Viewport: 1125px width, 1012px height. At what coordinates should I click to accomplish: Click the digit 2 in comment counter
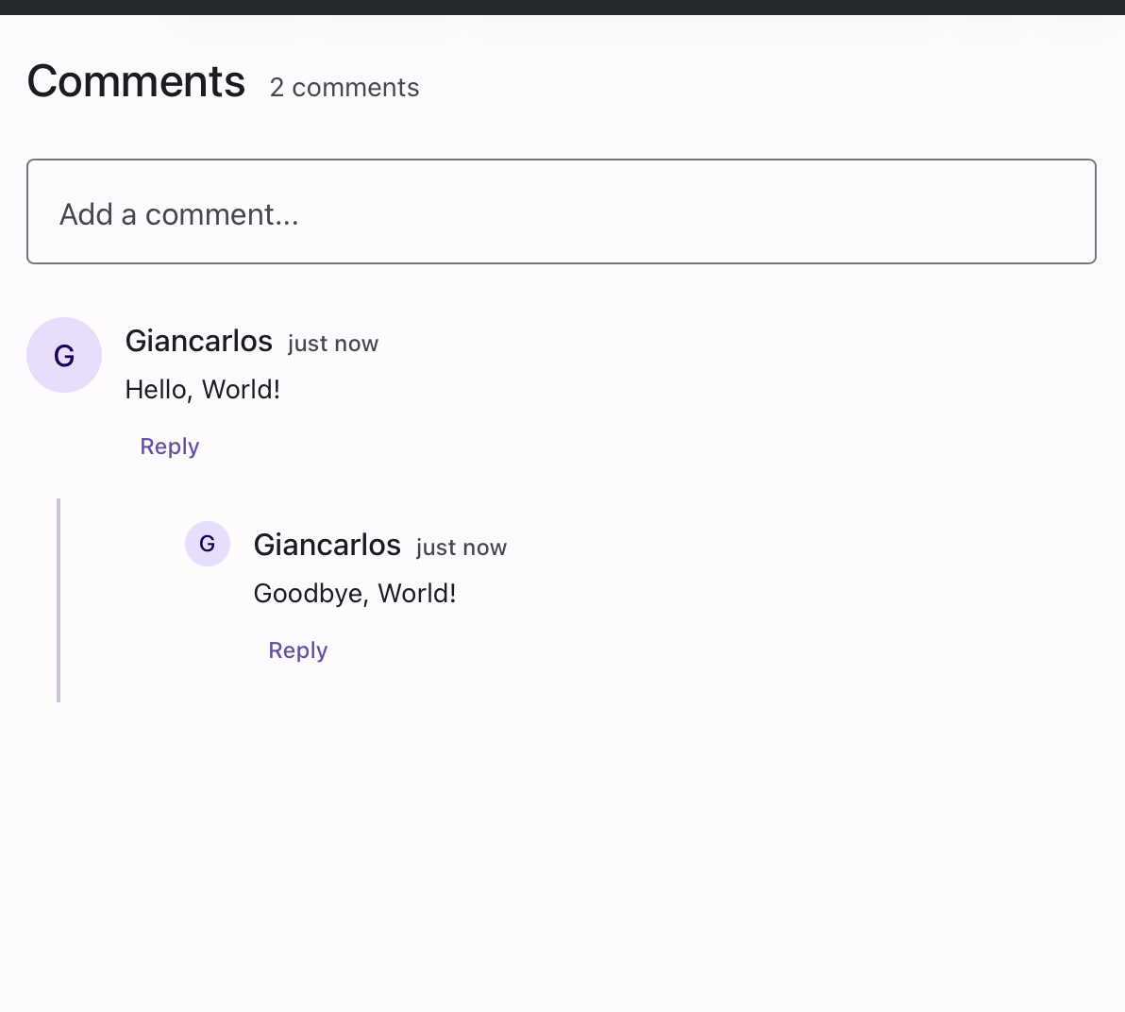(277, 88)
